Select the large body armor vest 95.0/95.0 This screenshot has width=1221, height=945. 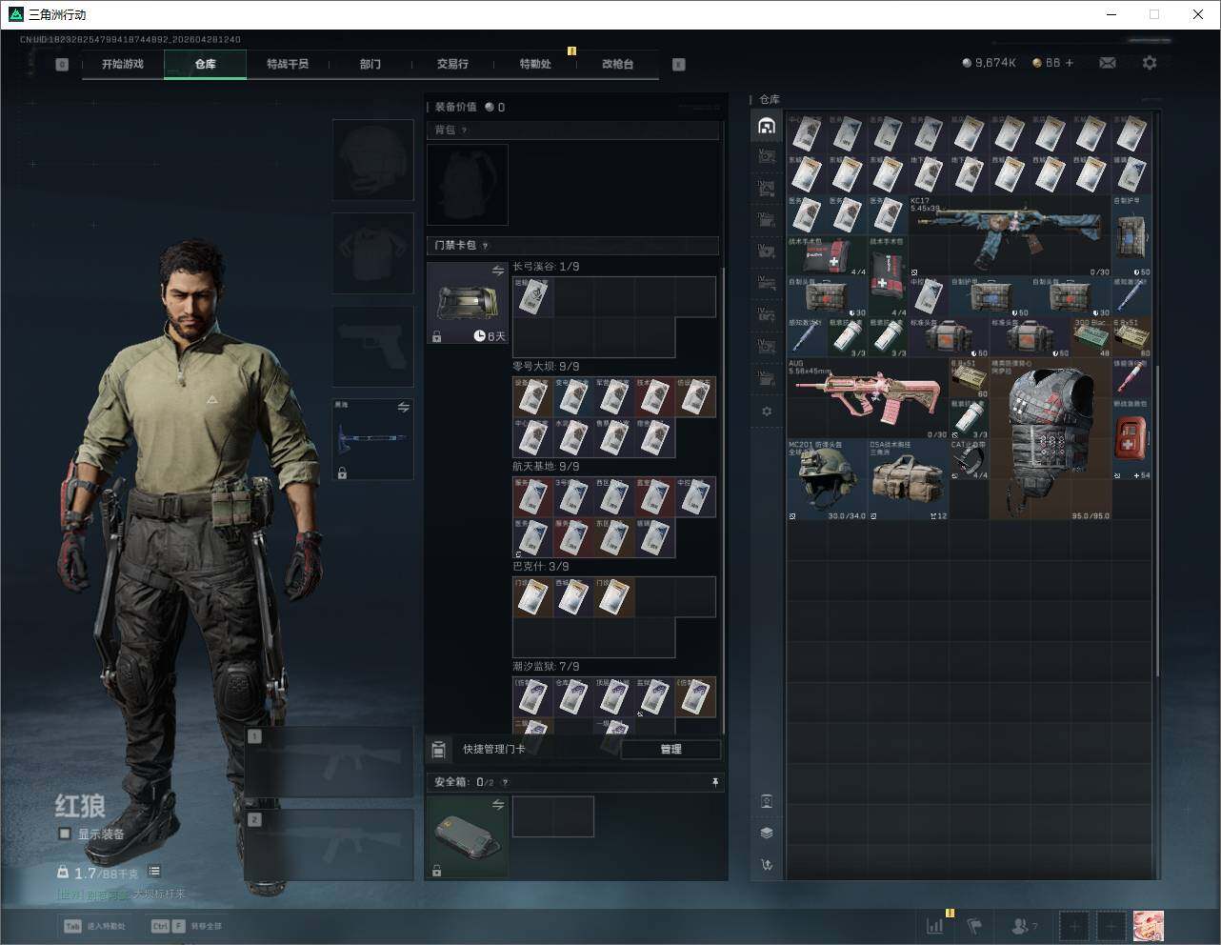pyautogui.click(x=1050, y=439)
